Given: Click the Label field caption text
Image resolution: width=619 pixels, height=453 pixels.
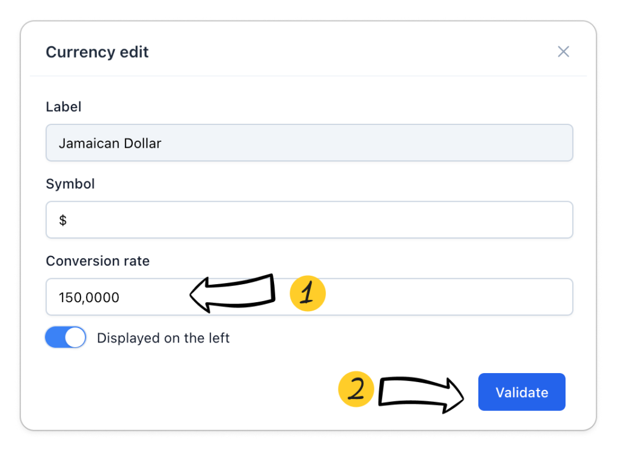Looking at the screenshot, I should (64, 107).
